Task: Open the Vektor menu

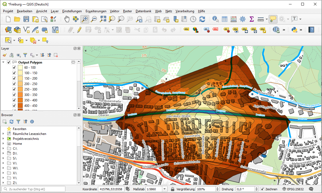Action: [114, 11]
